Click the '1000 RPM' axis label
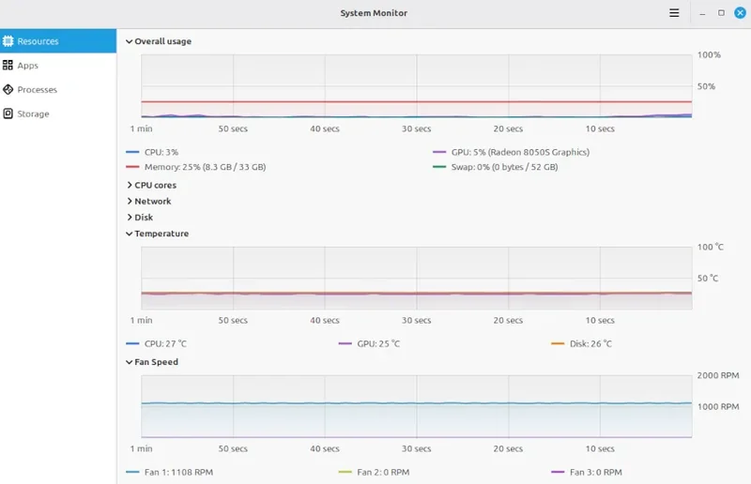The width and height of the screenshot is (751, 484). (x=718, y=406)
